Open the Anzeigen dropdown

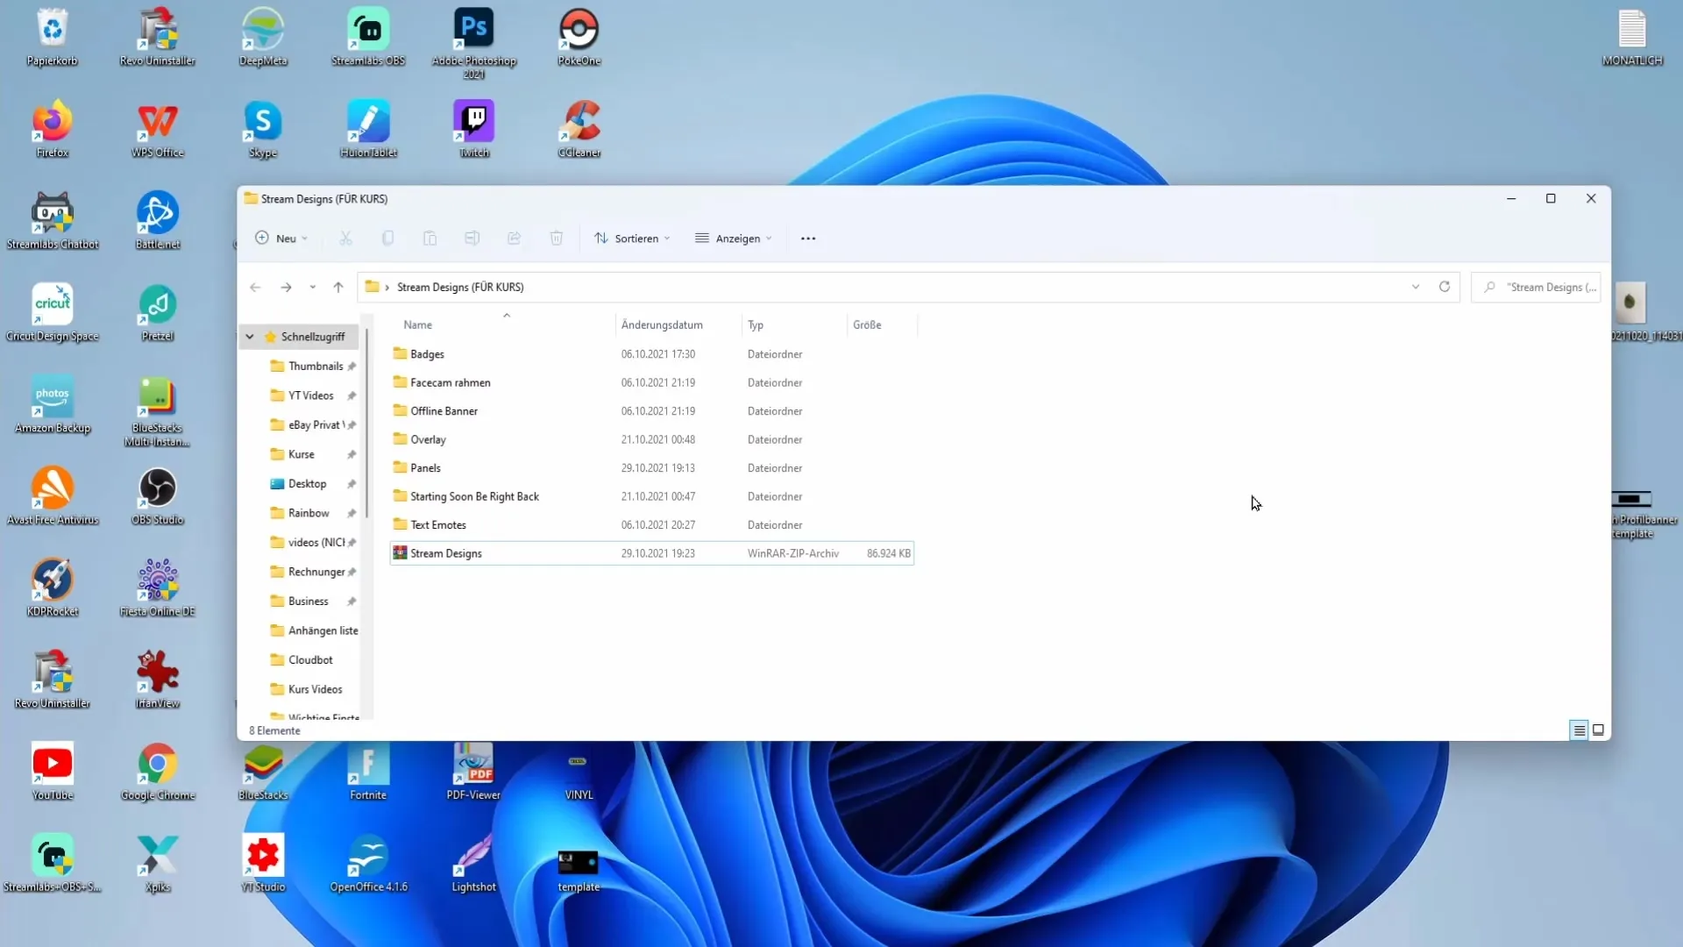pos(734,239)
